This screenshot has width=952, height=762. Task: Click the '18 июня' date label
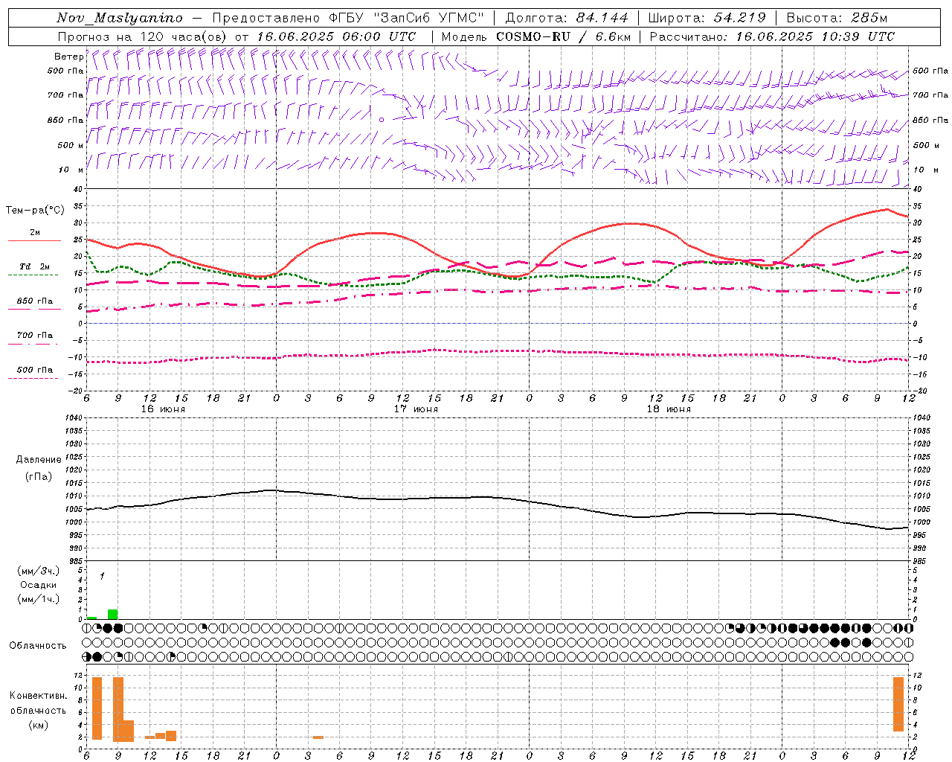tap(669, 409)
